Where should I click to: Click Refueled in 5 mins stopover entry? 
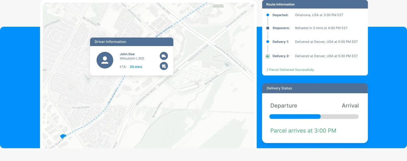click(321, 28)
